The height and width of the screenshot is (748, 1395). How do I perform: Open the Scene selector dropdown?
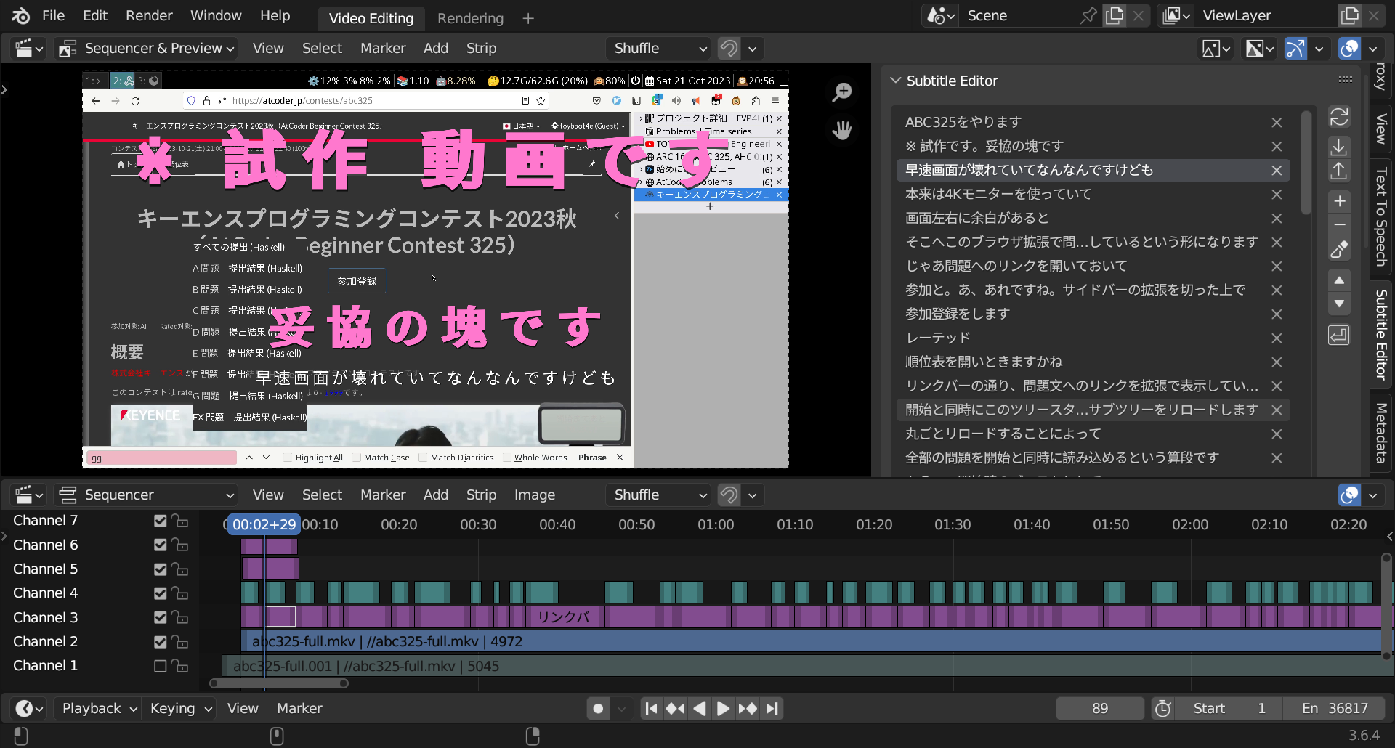(940, 16)
